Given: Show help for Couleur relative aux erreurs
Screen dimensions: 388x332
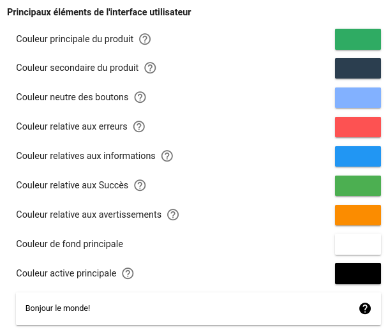Looking at the screenshot, I should [139, 126].
